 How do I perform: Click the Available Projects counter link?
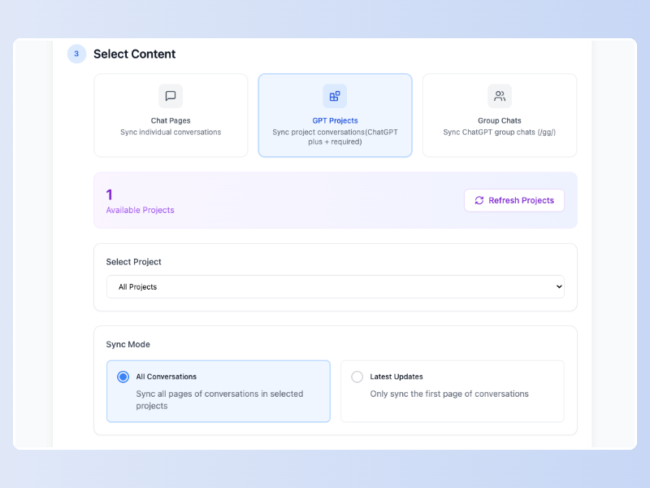(141, 210)
